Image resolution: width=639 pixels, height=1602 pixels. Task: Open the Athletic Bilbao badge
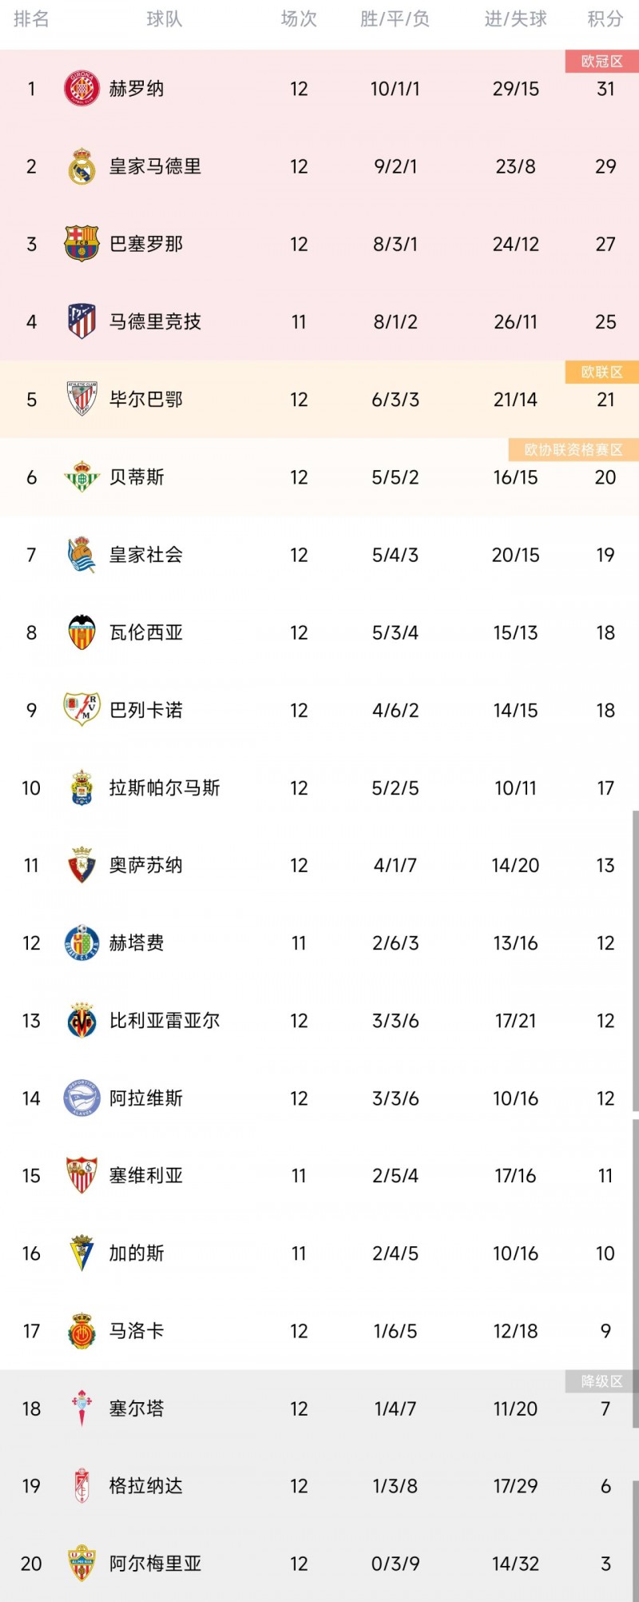click(81, 399)
